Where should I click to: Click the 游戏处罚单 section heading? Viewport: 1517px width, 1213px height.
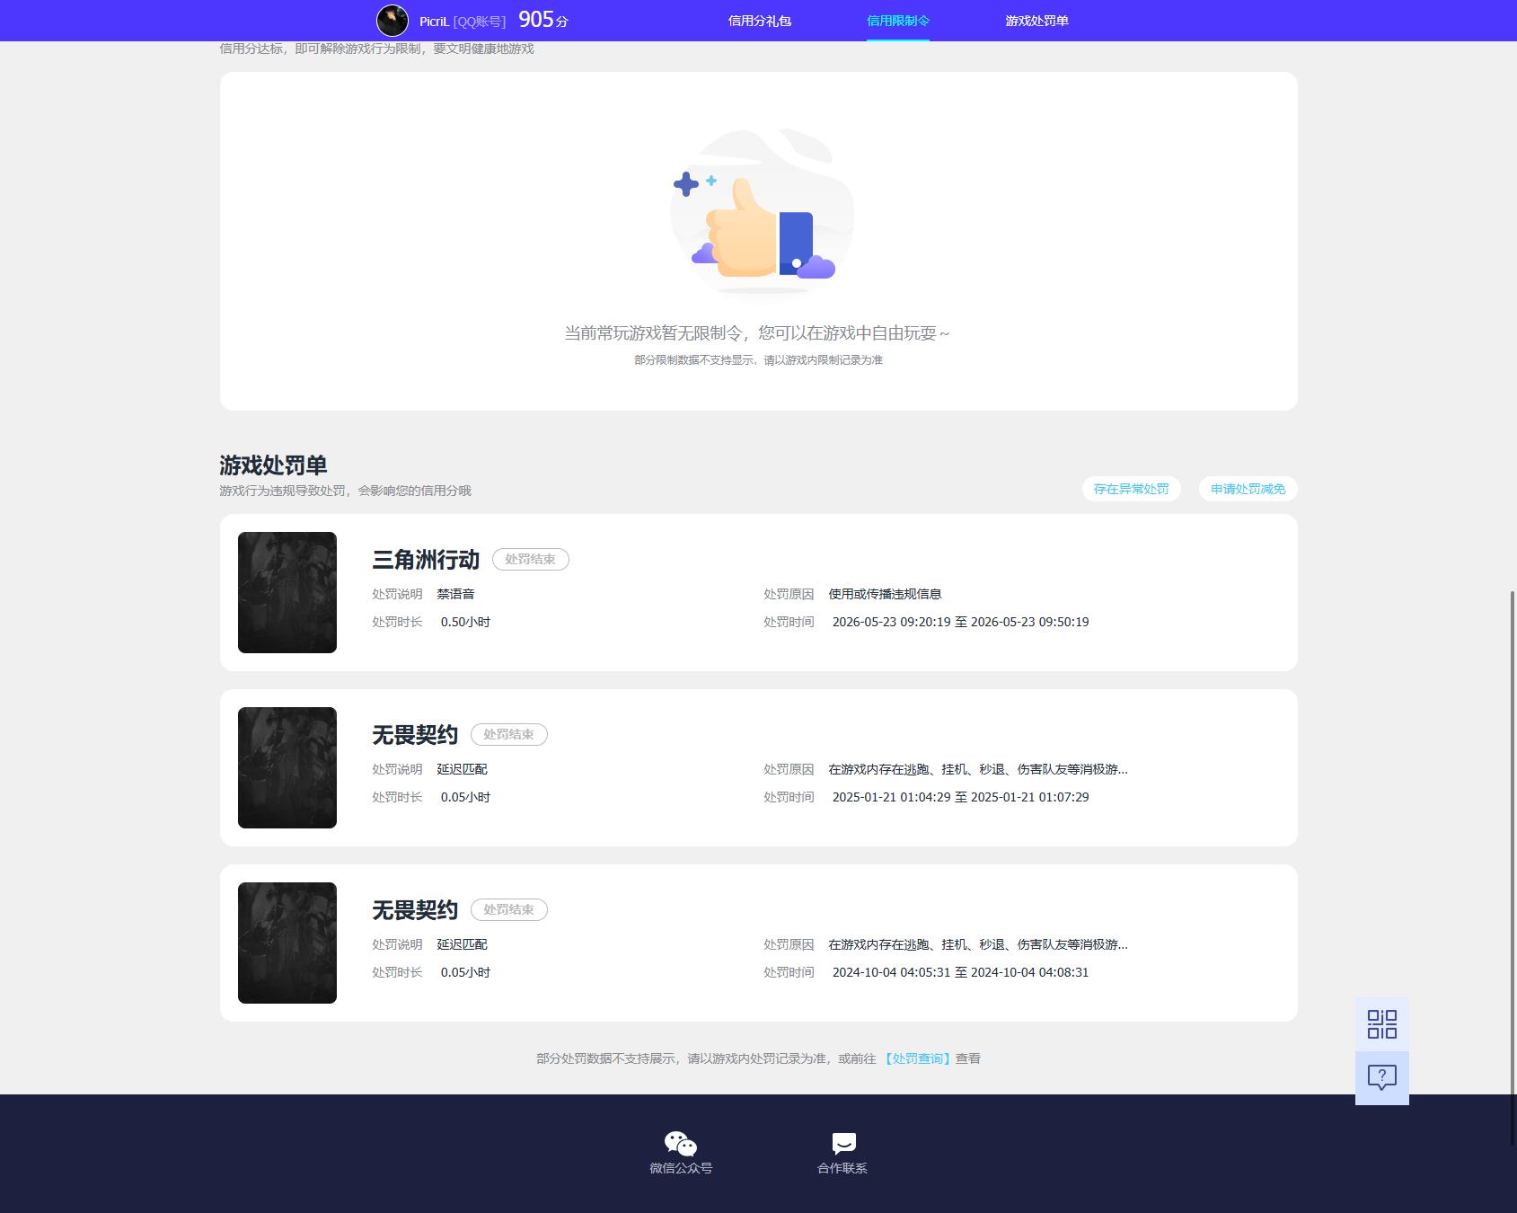tap(273, 465)
